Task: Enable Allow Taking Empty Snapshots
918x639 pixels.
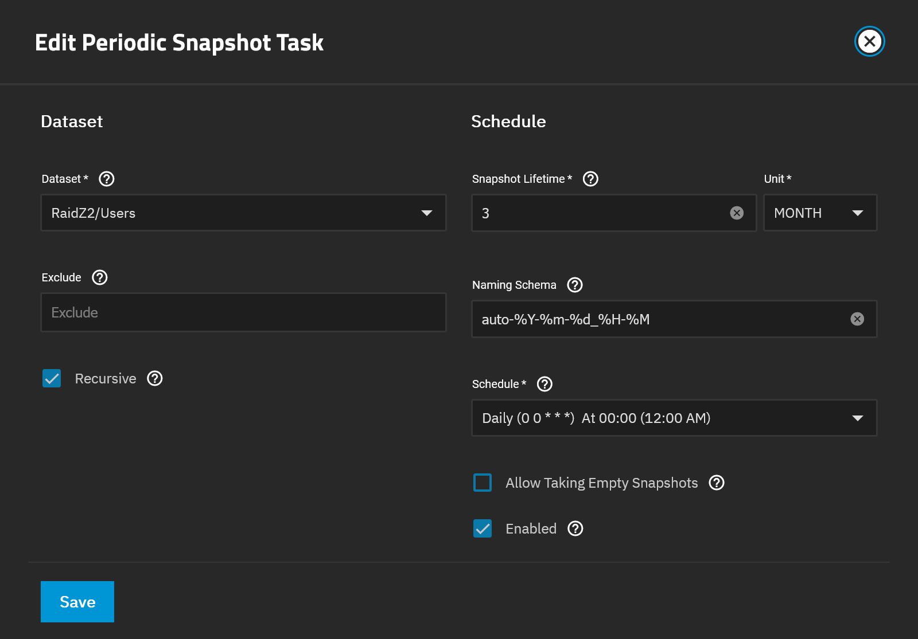Action: click(x=482, y=483)
